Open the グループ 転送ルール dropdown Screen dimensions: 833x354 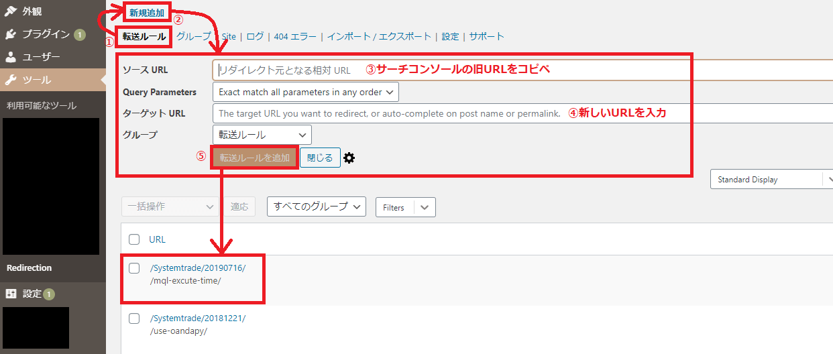262,135
